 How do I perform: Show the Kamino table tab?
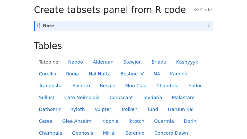click(x=179, y=74)
